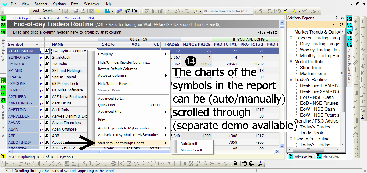Click the blue My favourites toolbar icon
The image size is (367, 173).
coord(108,11)
